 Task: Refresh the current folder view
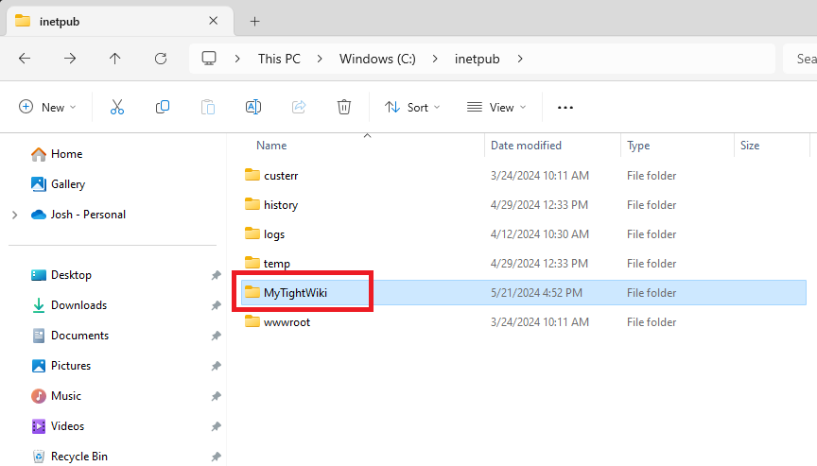161,59
